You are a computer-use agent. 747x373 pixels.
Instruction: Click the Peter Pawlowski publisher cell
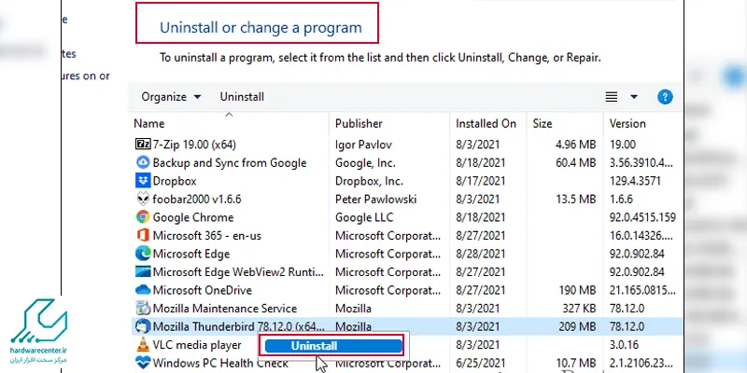point(376,200)
